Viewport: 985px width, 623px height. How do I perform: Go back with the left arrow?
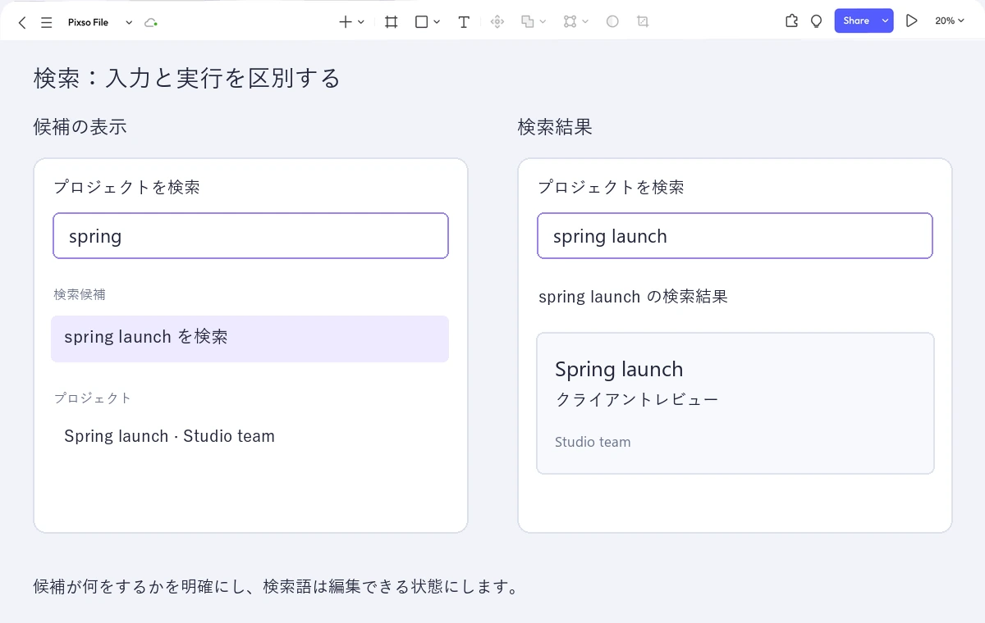click(x=22, y=22)
